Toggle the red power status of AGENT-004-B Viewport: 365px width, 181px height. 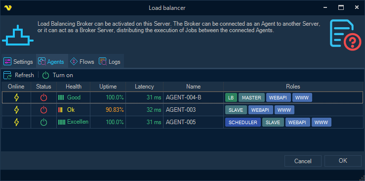(43, 97)
